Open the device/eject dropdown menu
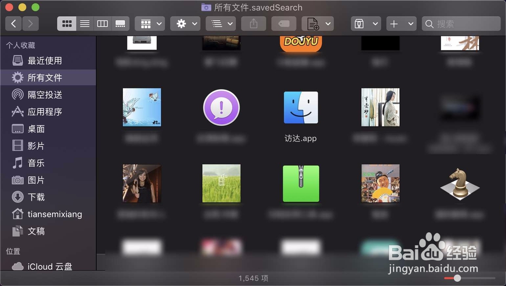This screenshot has height=286, width=506. (x=366, y=24)
